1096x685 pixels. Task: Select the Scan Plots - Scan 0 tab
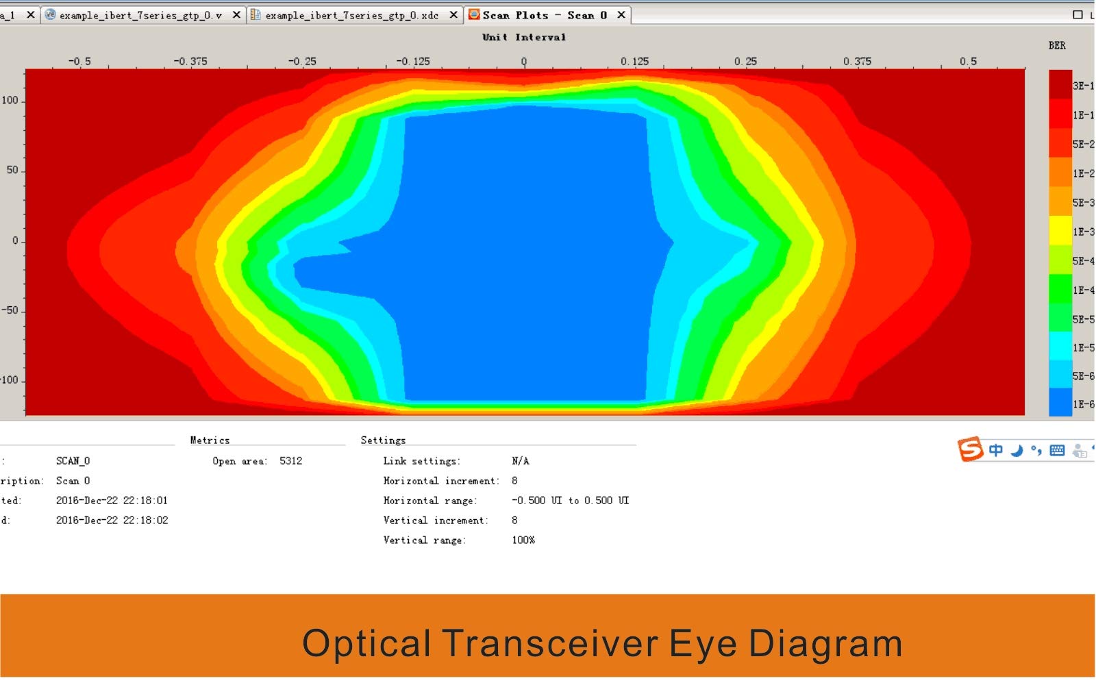pyautogui.click(x=545, y=15)
